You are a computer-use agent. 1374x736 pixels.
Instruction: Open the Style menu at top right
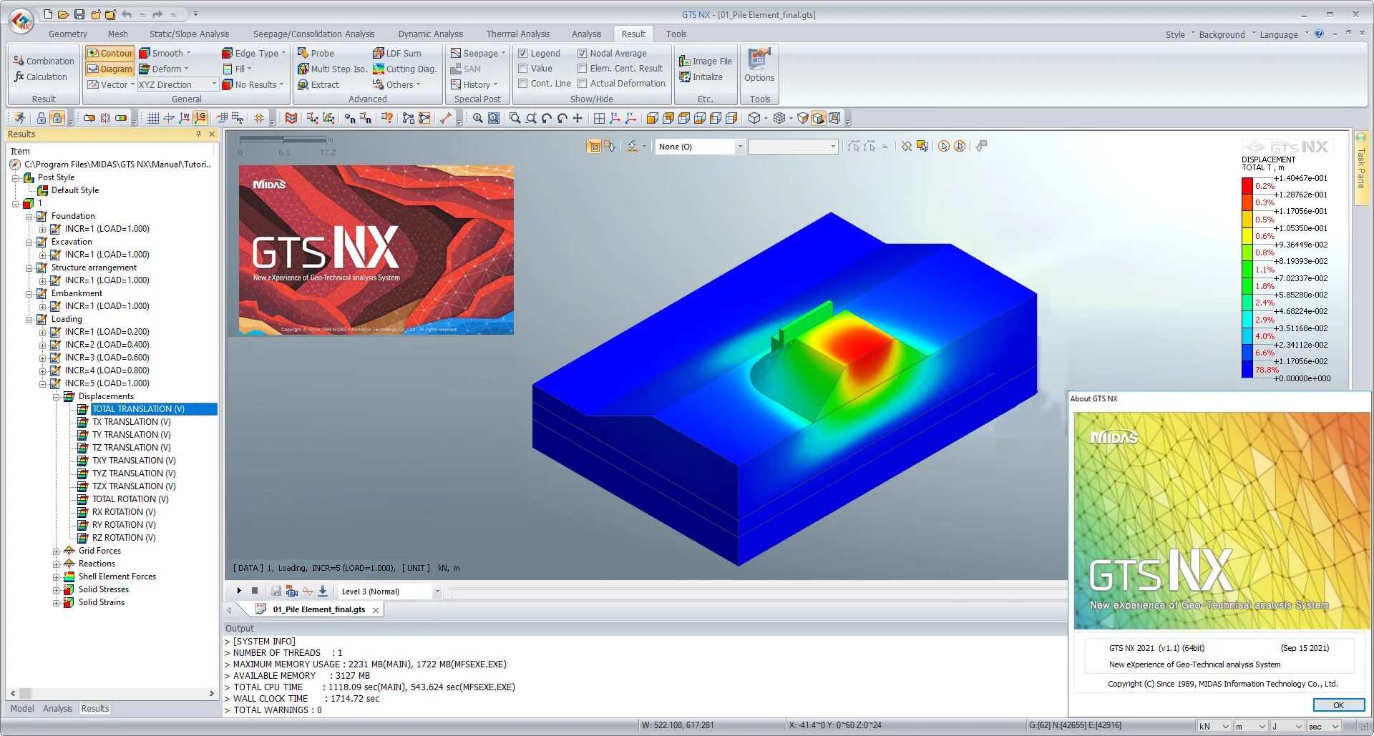tap(1175, 34)
